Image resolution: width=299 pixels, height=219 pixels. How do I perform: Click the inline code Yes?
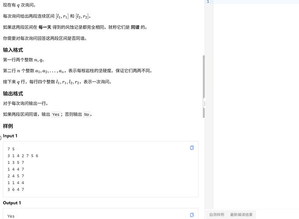click(56, 114)
